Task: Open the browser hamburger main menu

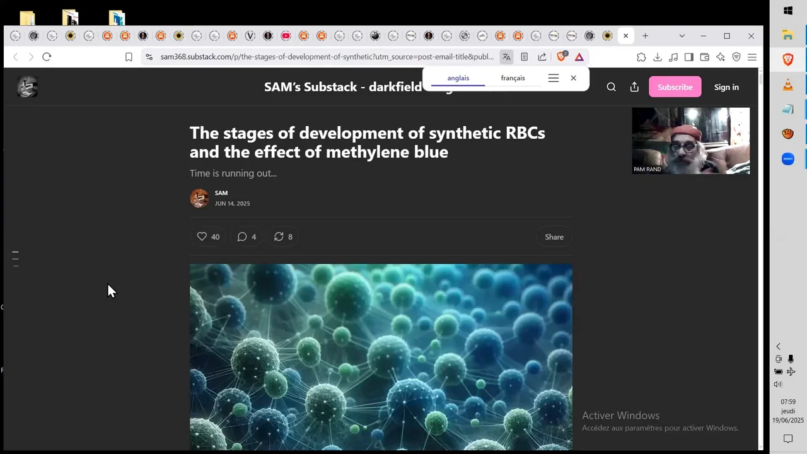Action: tap(752, 57)
